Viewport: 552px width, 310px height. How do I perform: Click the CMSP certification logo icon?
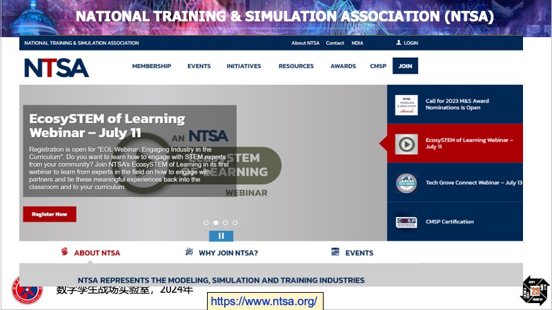tap(406, 222)
